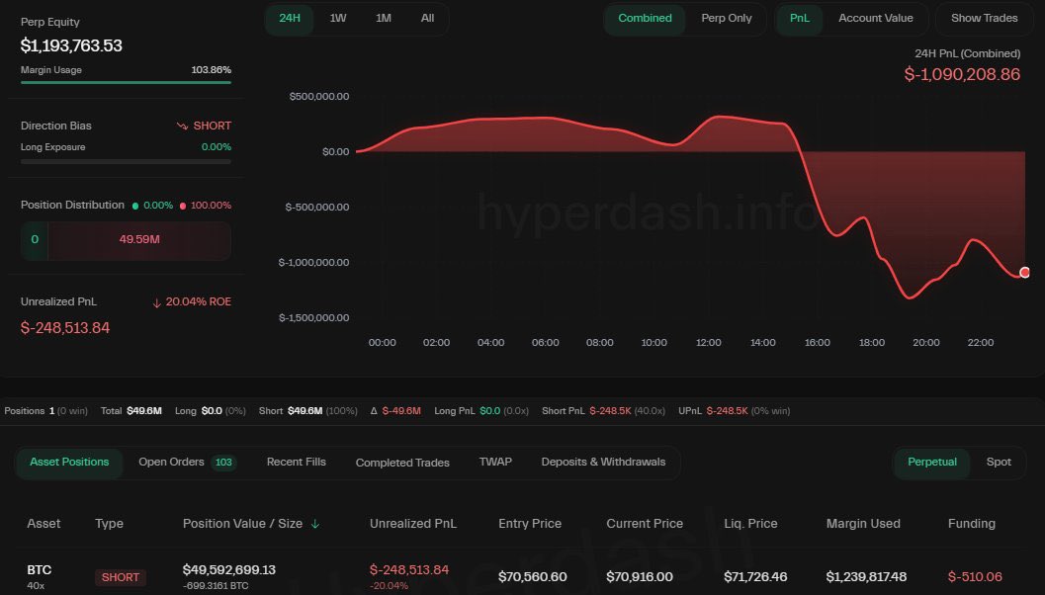Click the downtrend icon next to SHORT bias
Viewport: 1045px width, 595px height.
point(182,126)
